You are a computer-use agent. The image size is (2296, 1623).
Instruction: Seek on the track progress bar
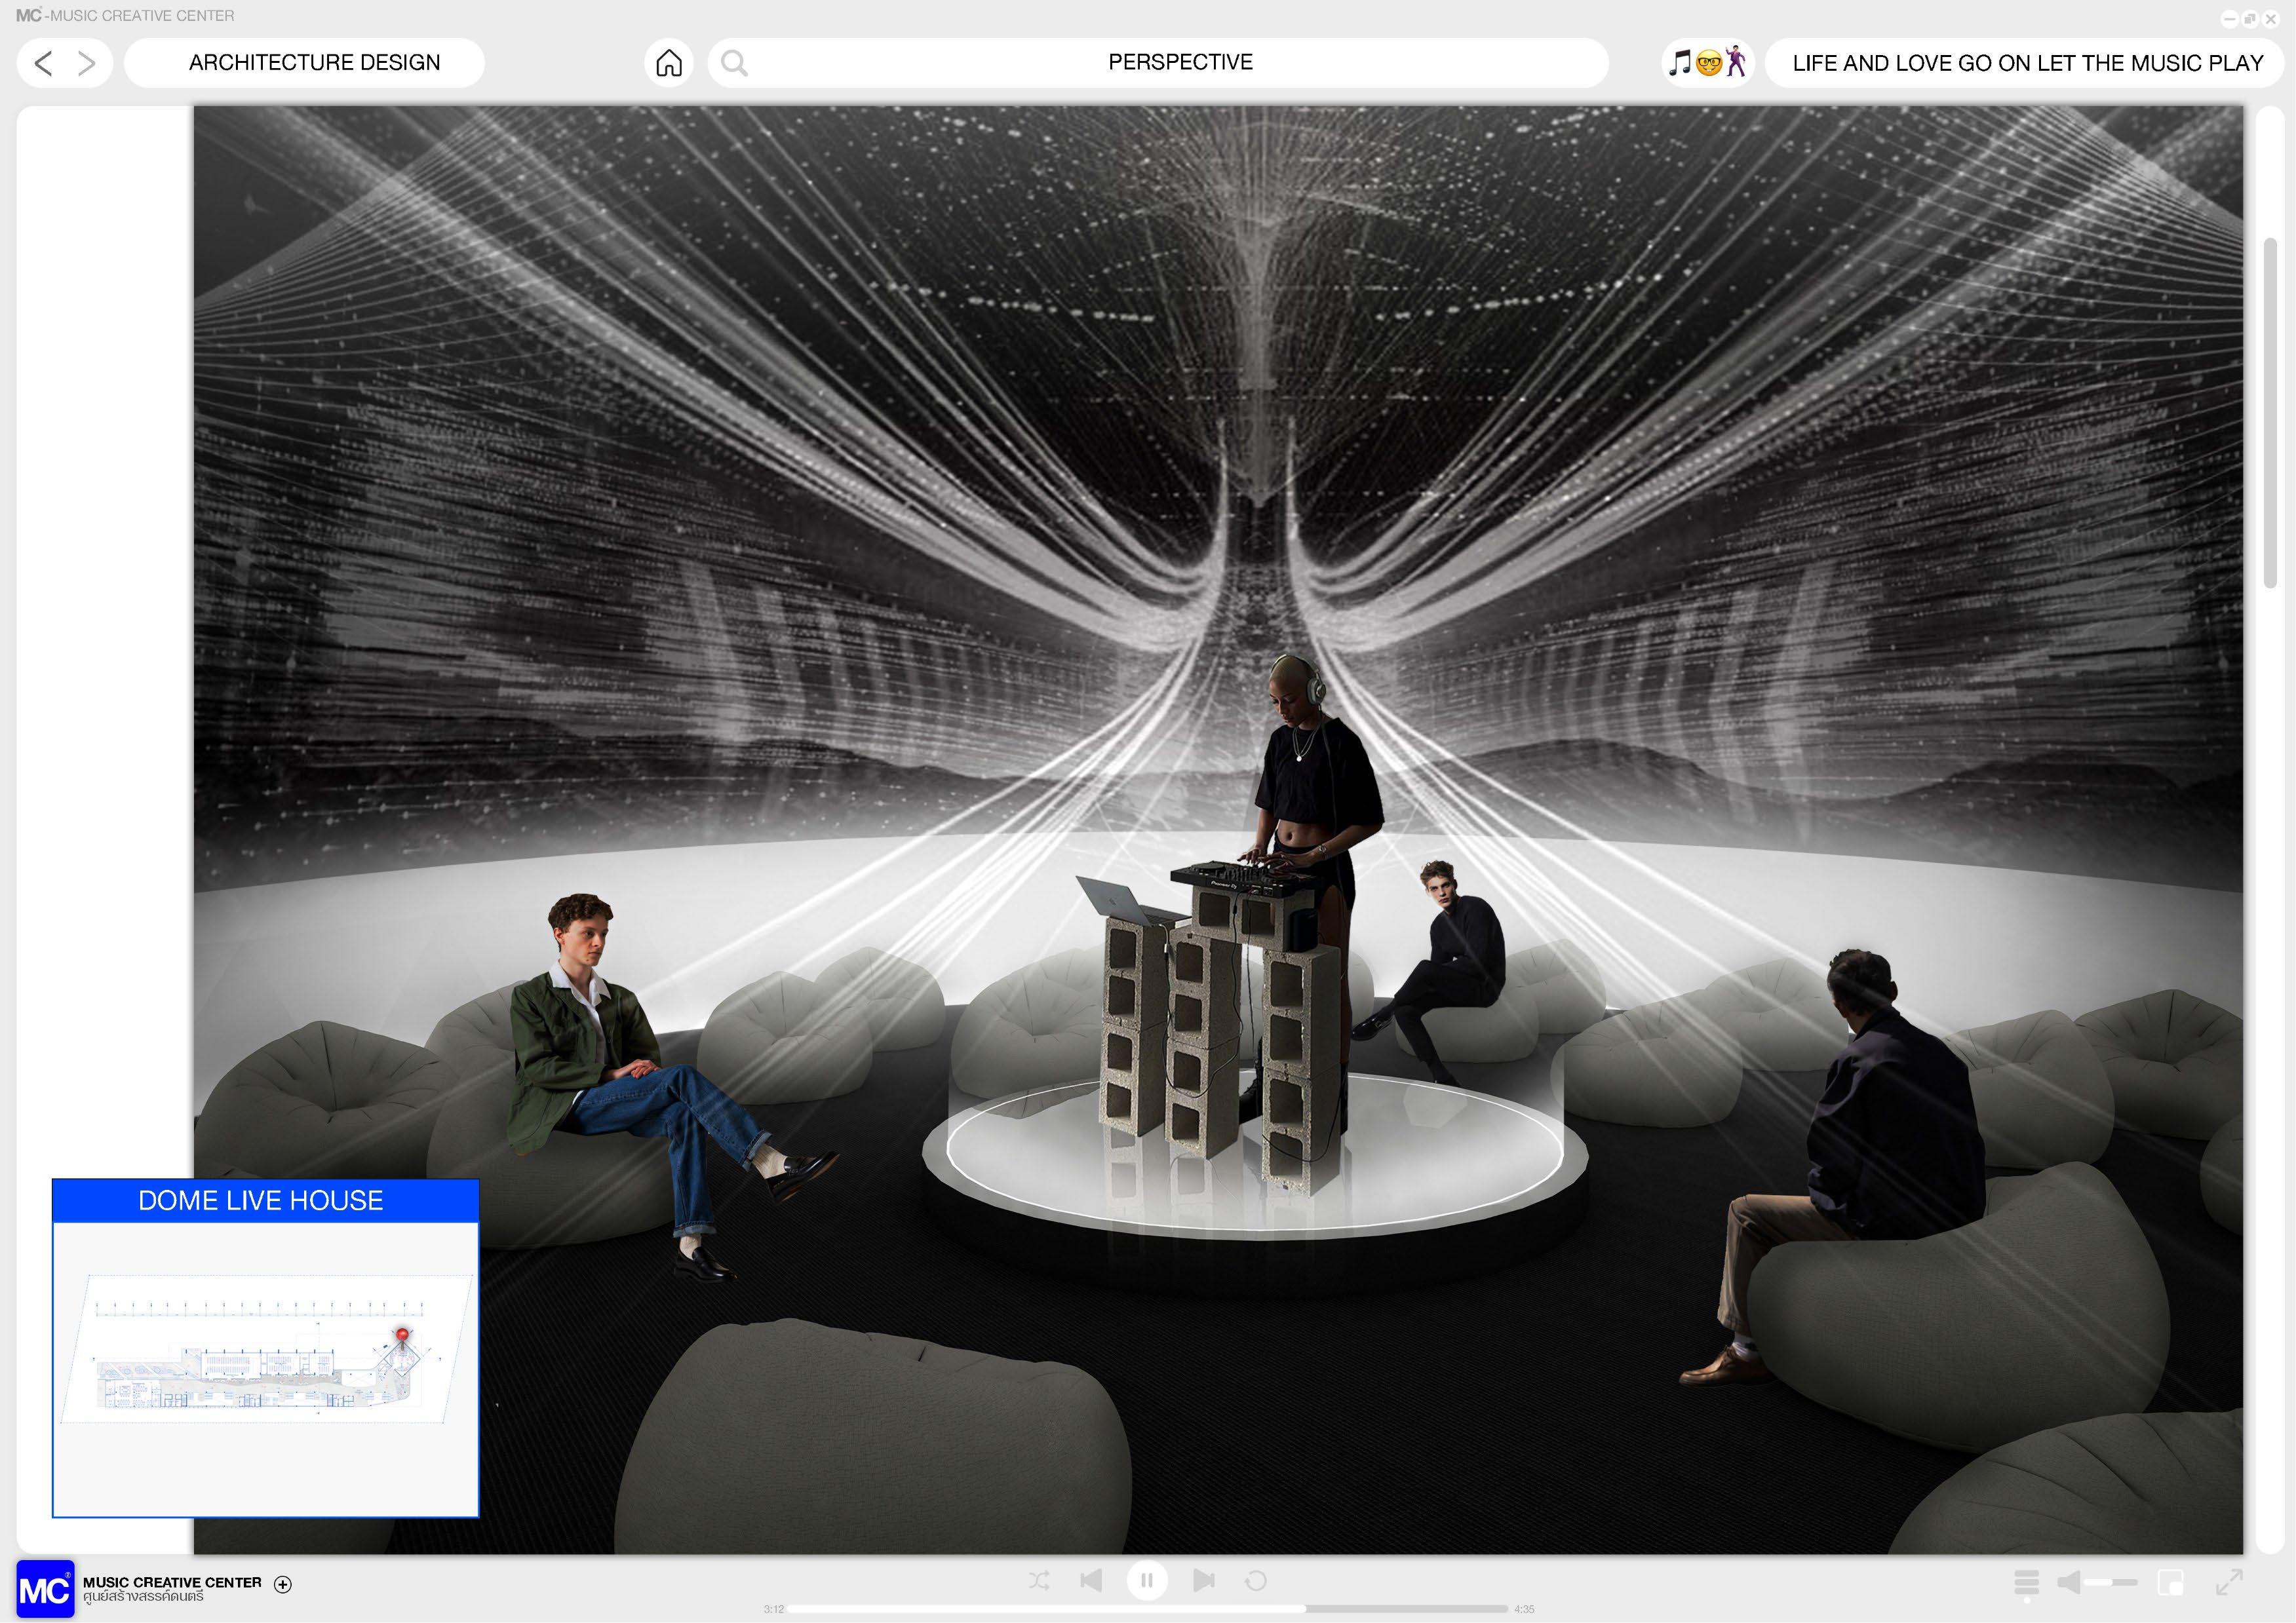[x=1147, y=1609]
